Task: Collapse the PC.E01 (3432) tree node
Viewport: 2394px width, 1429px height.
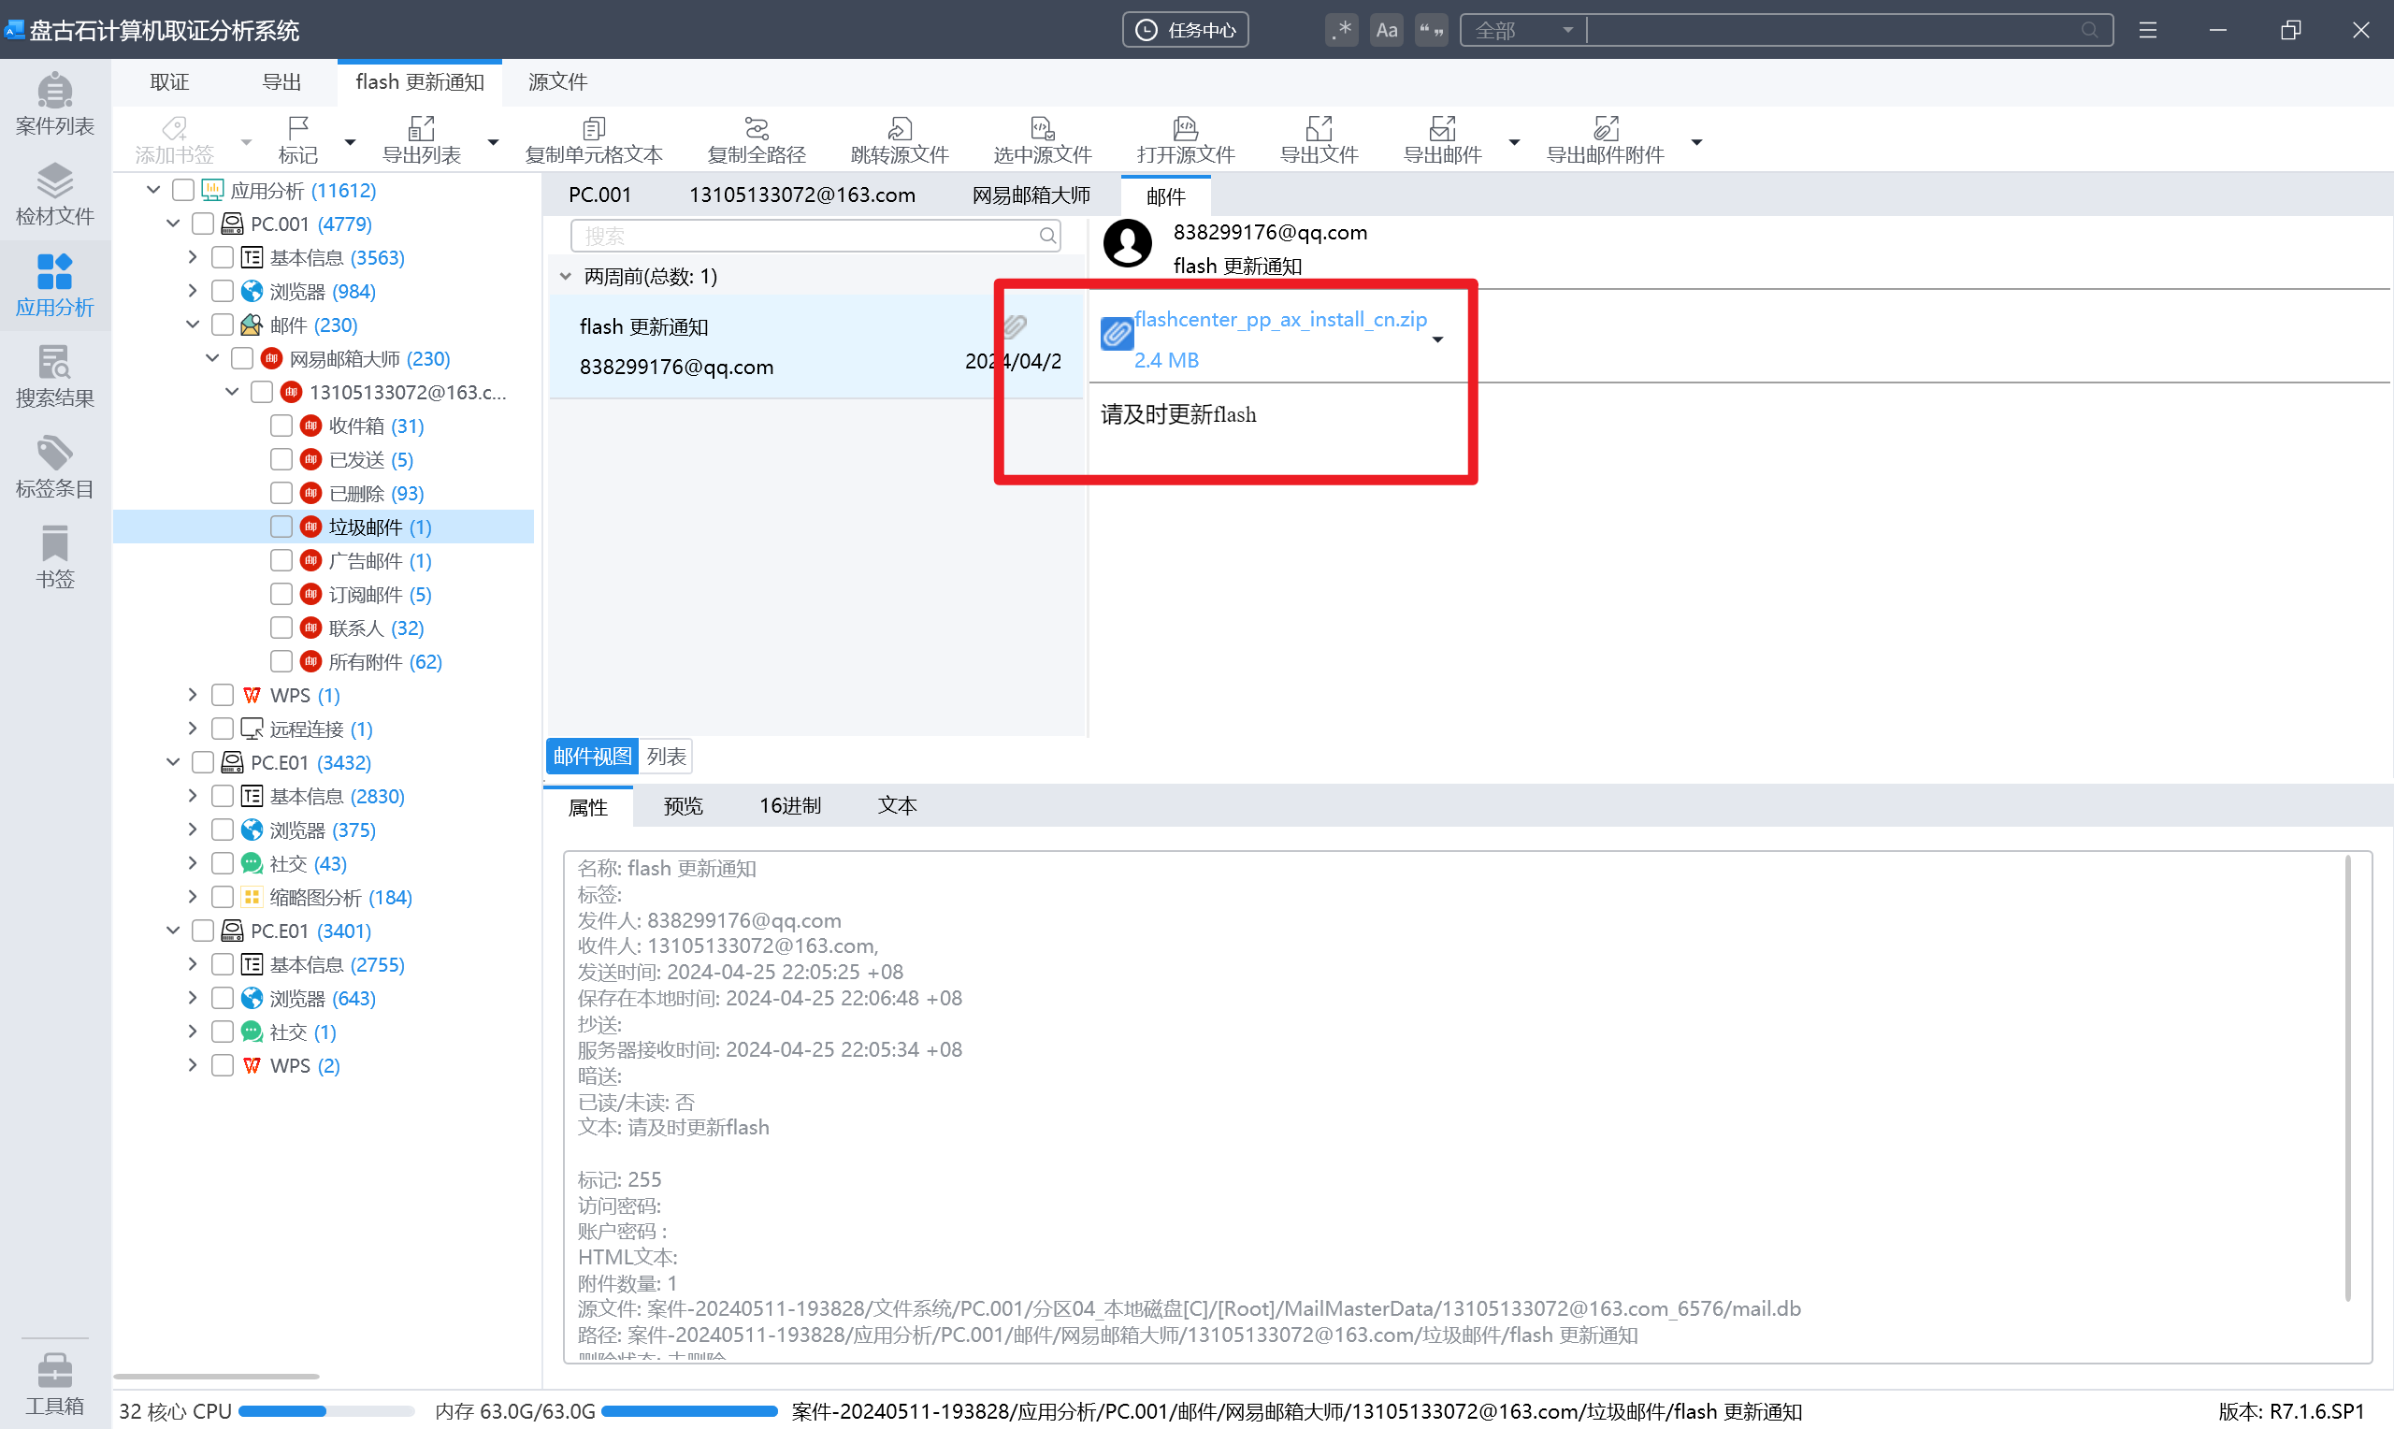Action: point(173,762)
